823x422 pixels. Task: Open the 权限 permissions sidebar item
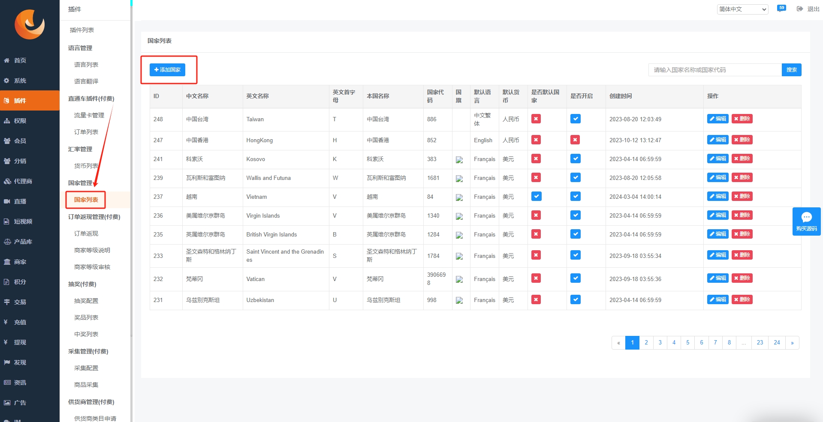[x=30, y=121]
